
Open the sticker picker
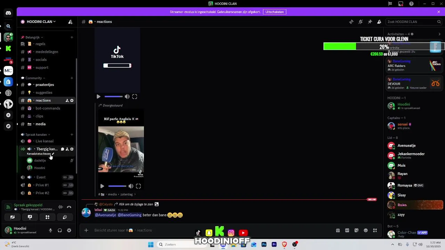point(356,230)
